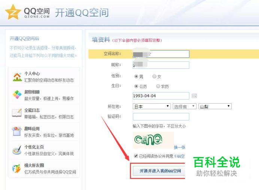Click the 强大好友圈 heading text
Image resolution: width=259 pixels, height=190 pixels.
(x=34, y=165)
